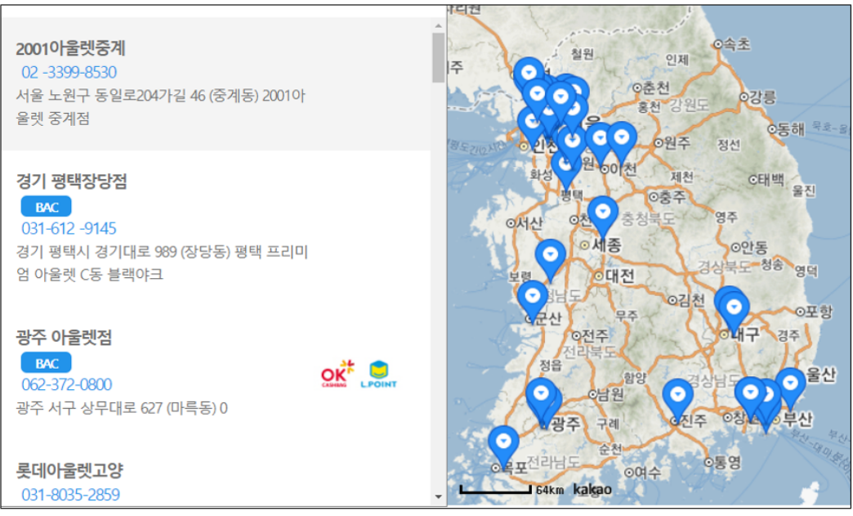
Task: Click map marker above 평택
Action: (565, 170)
